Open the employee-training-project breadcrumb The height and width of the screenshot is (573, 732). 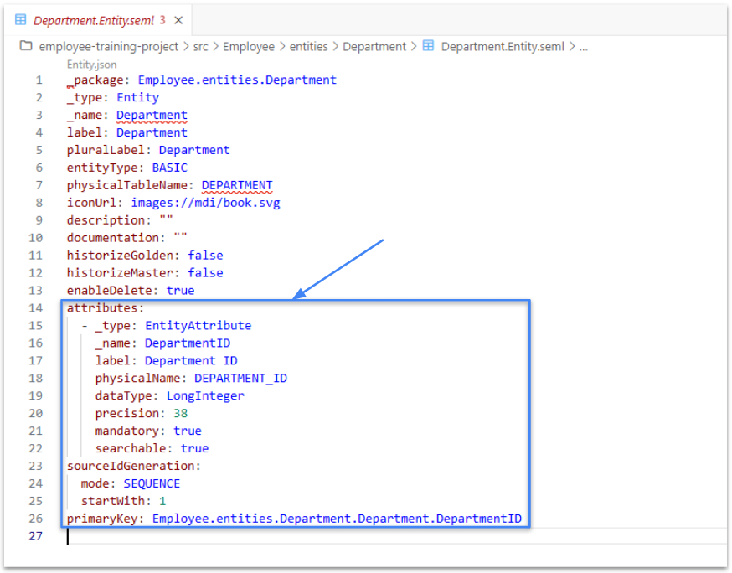(110, 47)
